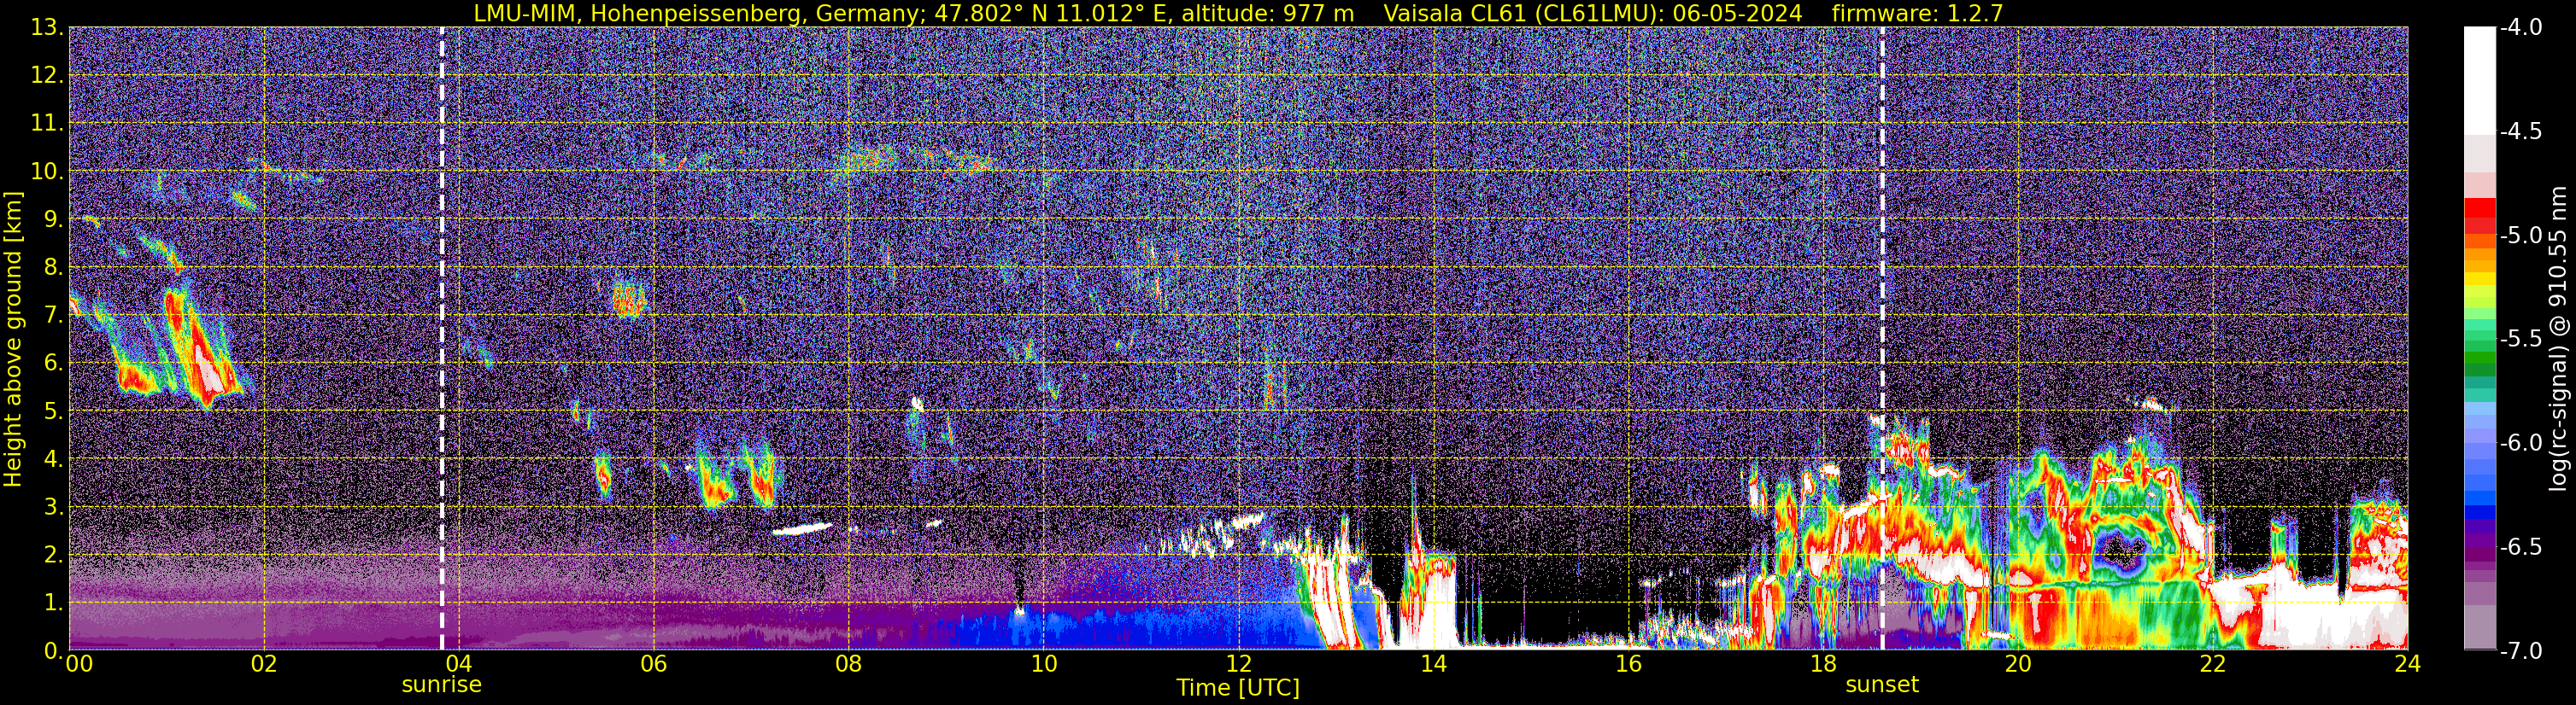This screenshot has width=2576, height=705.
Task: Click height axis tick '5.'
Action: tap(54, 411)
